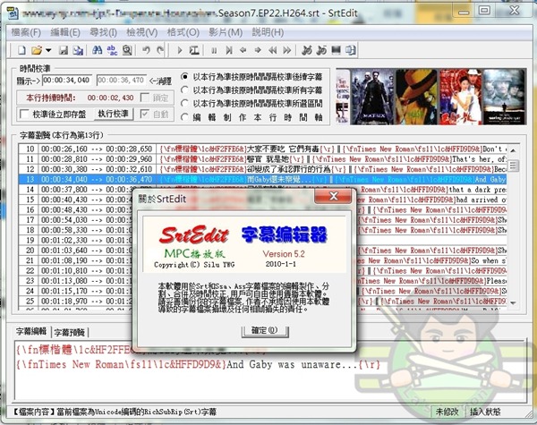Create a new subtitle file
Viewport: 537px width, 425px height.
pos(22,50)
